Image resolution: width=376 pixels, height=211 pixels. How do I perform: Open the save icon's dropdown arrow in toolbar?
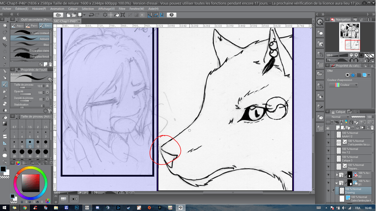[85, 15]
